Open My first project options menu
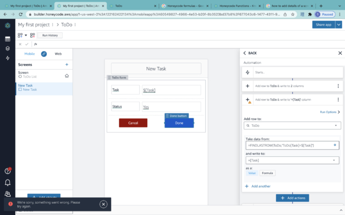 (53, 25)
